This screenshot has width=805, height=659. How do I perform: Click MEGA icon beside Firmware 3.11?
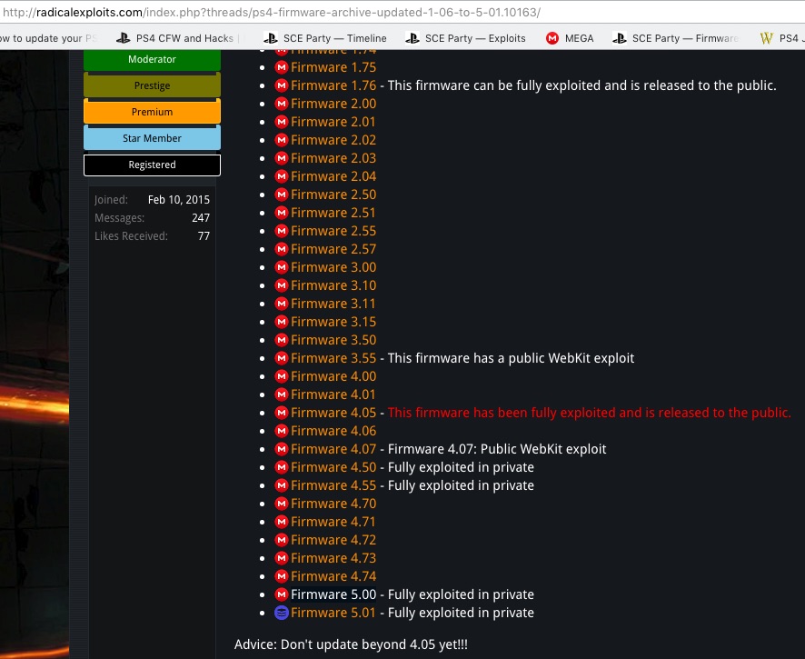(x=282, y=304)
